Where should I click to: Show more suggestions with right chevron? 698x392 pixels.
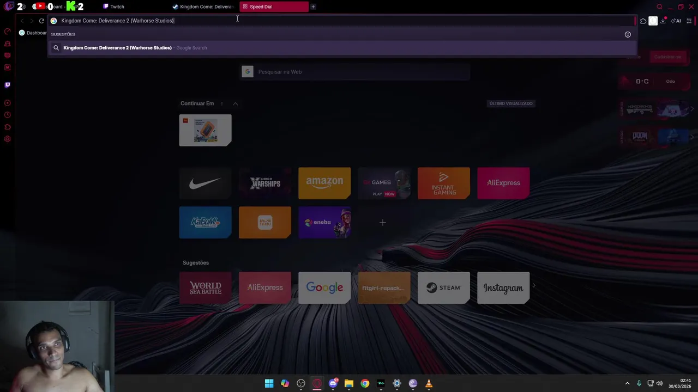point(534,285)
